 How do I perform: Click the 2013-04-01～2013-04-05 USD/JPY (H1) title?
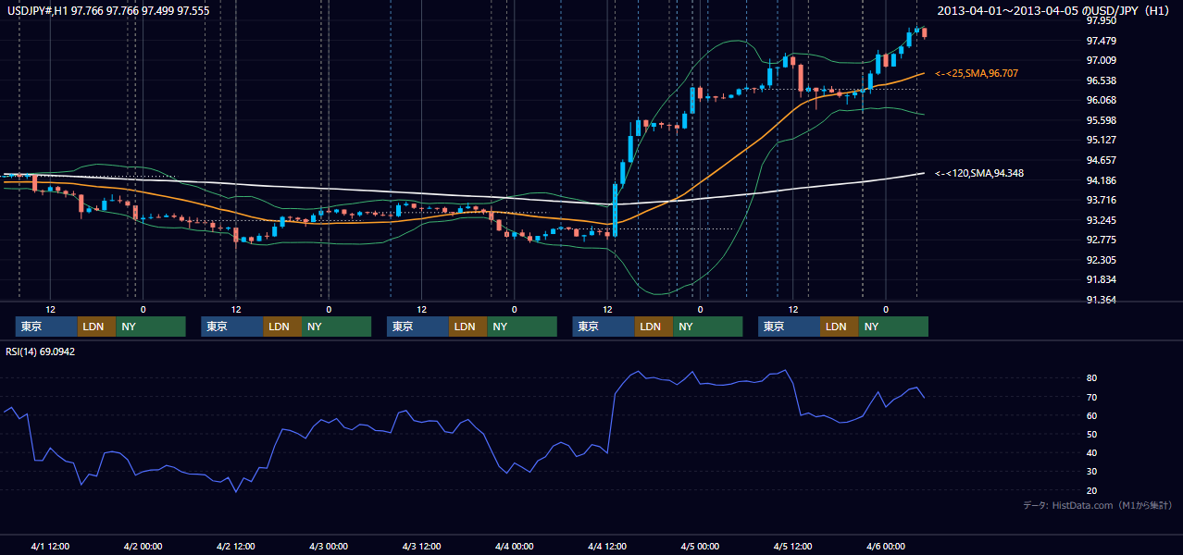(x=1054, y=10)
